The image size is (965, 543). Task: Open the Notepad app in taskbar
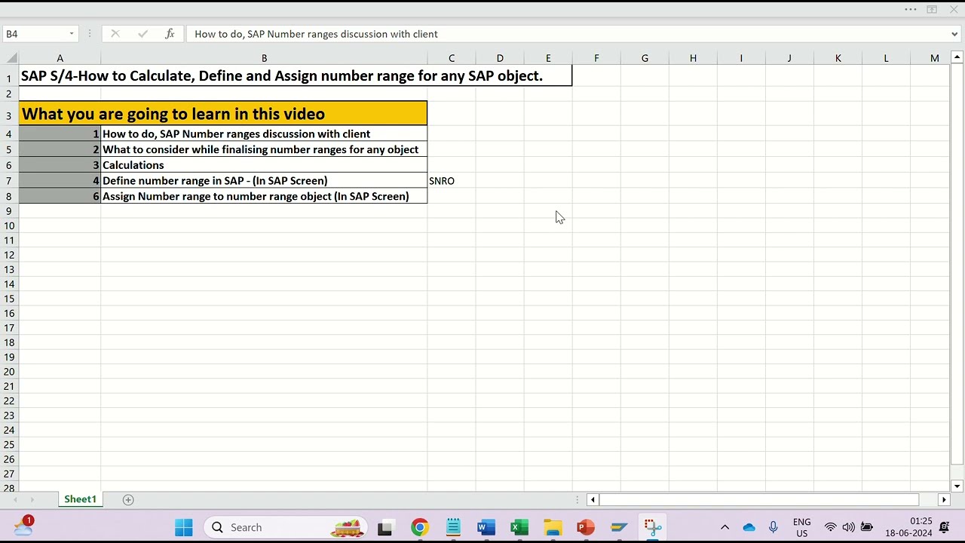pyautogui.click(x=453, y=527)
